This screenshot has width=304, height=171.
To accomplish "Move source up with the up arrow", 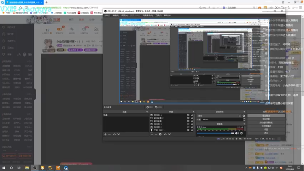I will pyautogui.click(x=165, y=134).
